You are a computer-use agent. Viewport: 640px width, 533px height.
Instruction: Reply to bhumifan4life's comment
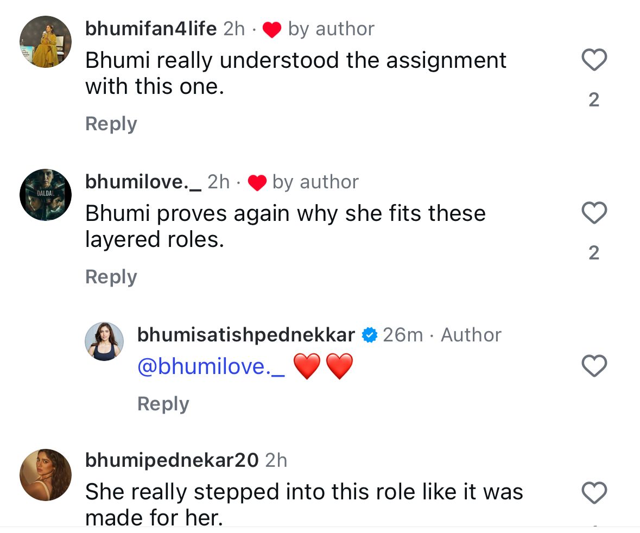[111, 124]
